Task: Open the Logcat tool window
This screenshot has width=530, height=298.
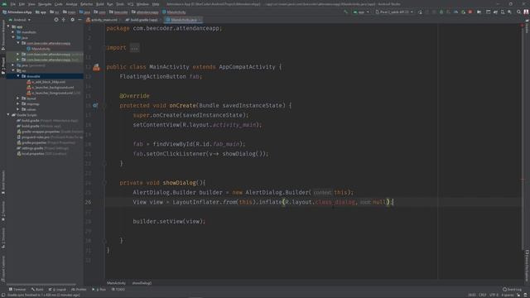Action: coord(57,290)
